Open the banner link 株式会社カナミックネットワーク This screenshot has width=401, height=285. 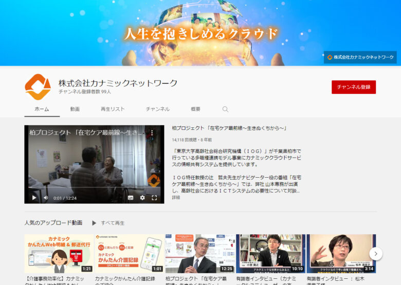pyautogui.click(x=360, y=57)
